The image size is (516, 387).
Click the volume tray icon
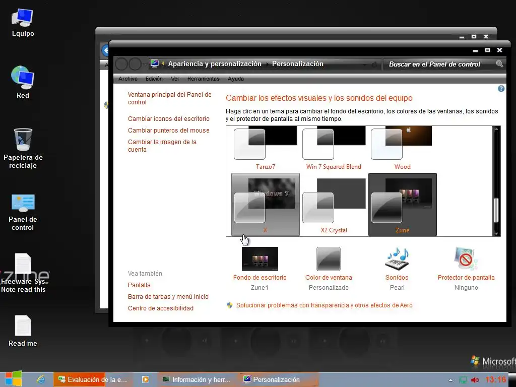click(x=475, y=380)
